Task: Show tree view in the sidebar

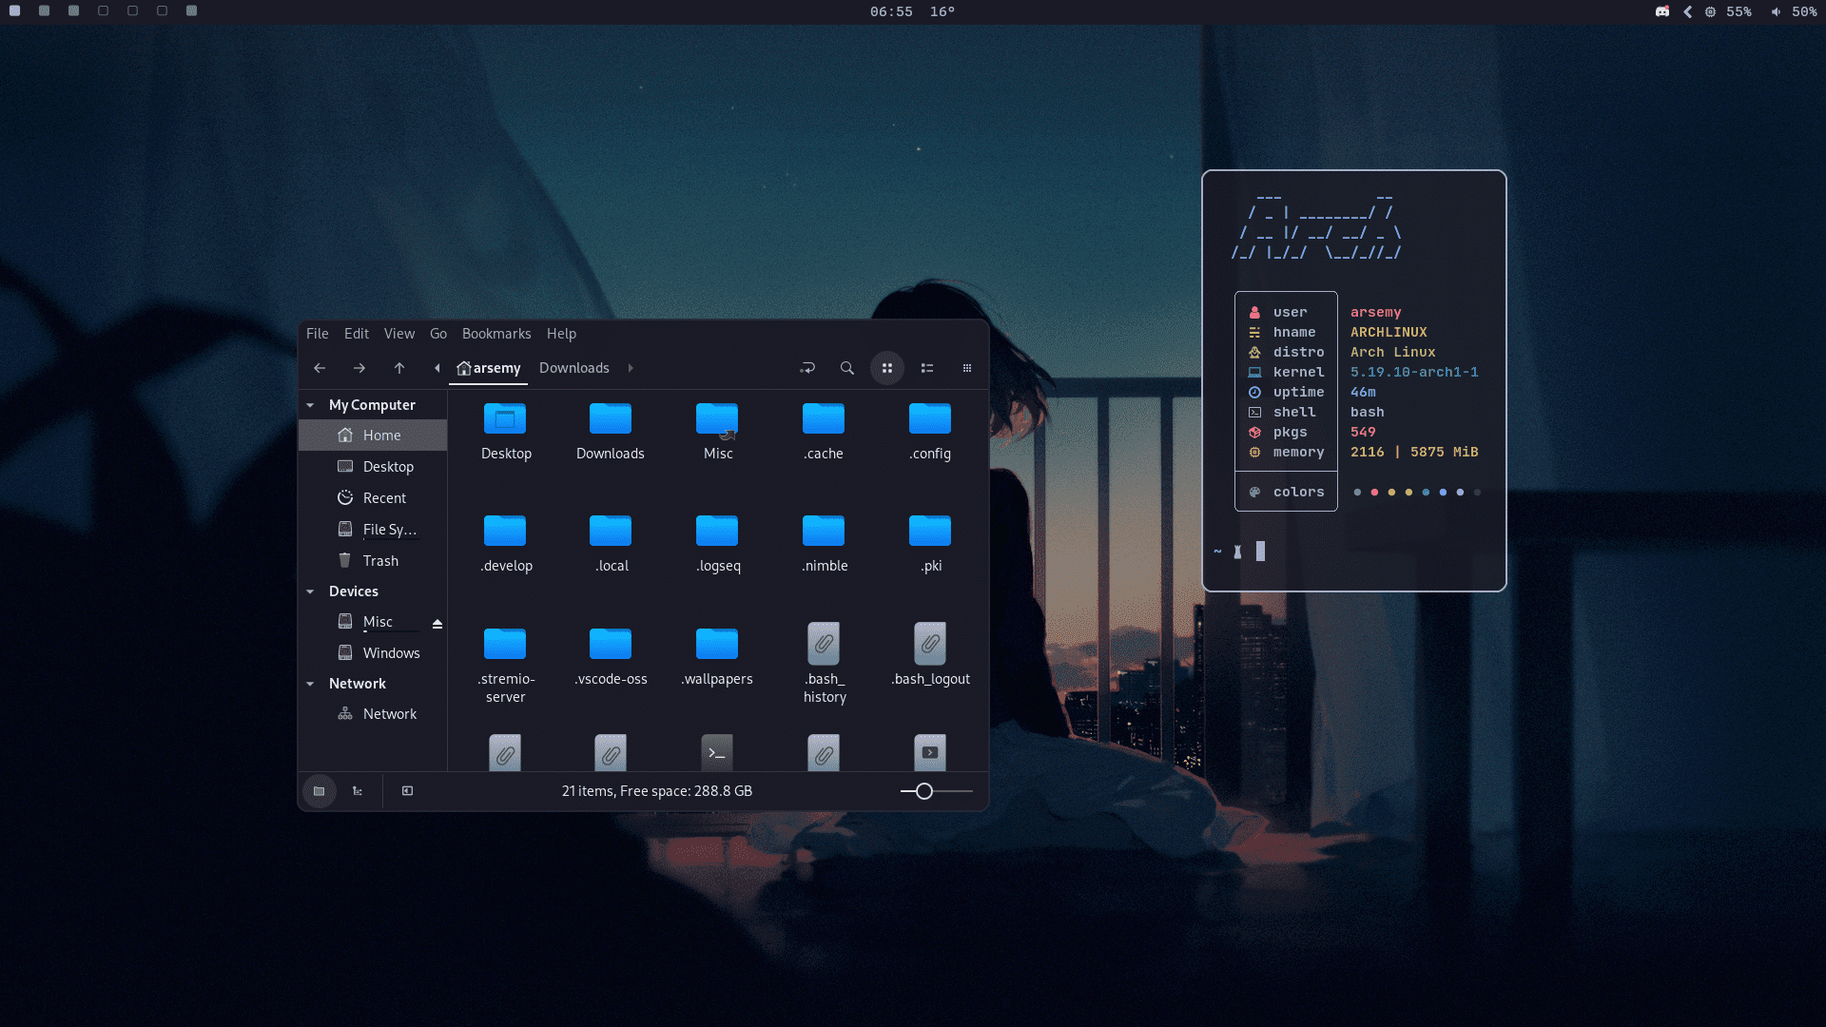Action: pyautogui.click(x=358, y=791)
